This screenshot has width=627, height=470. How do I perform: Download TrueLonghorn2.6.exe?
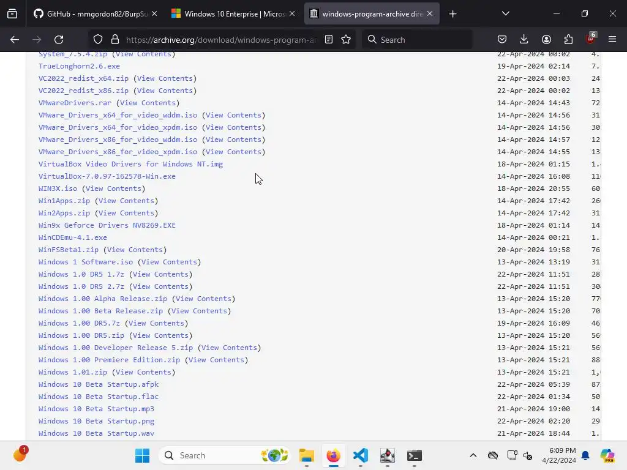[79, 66]
